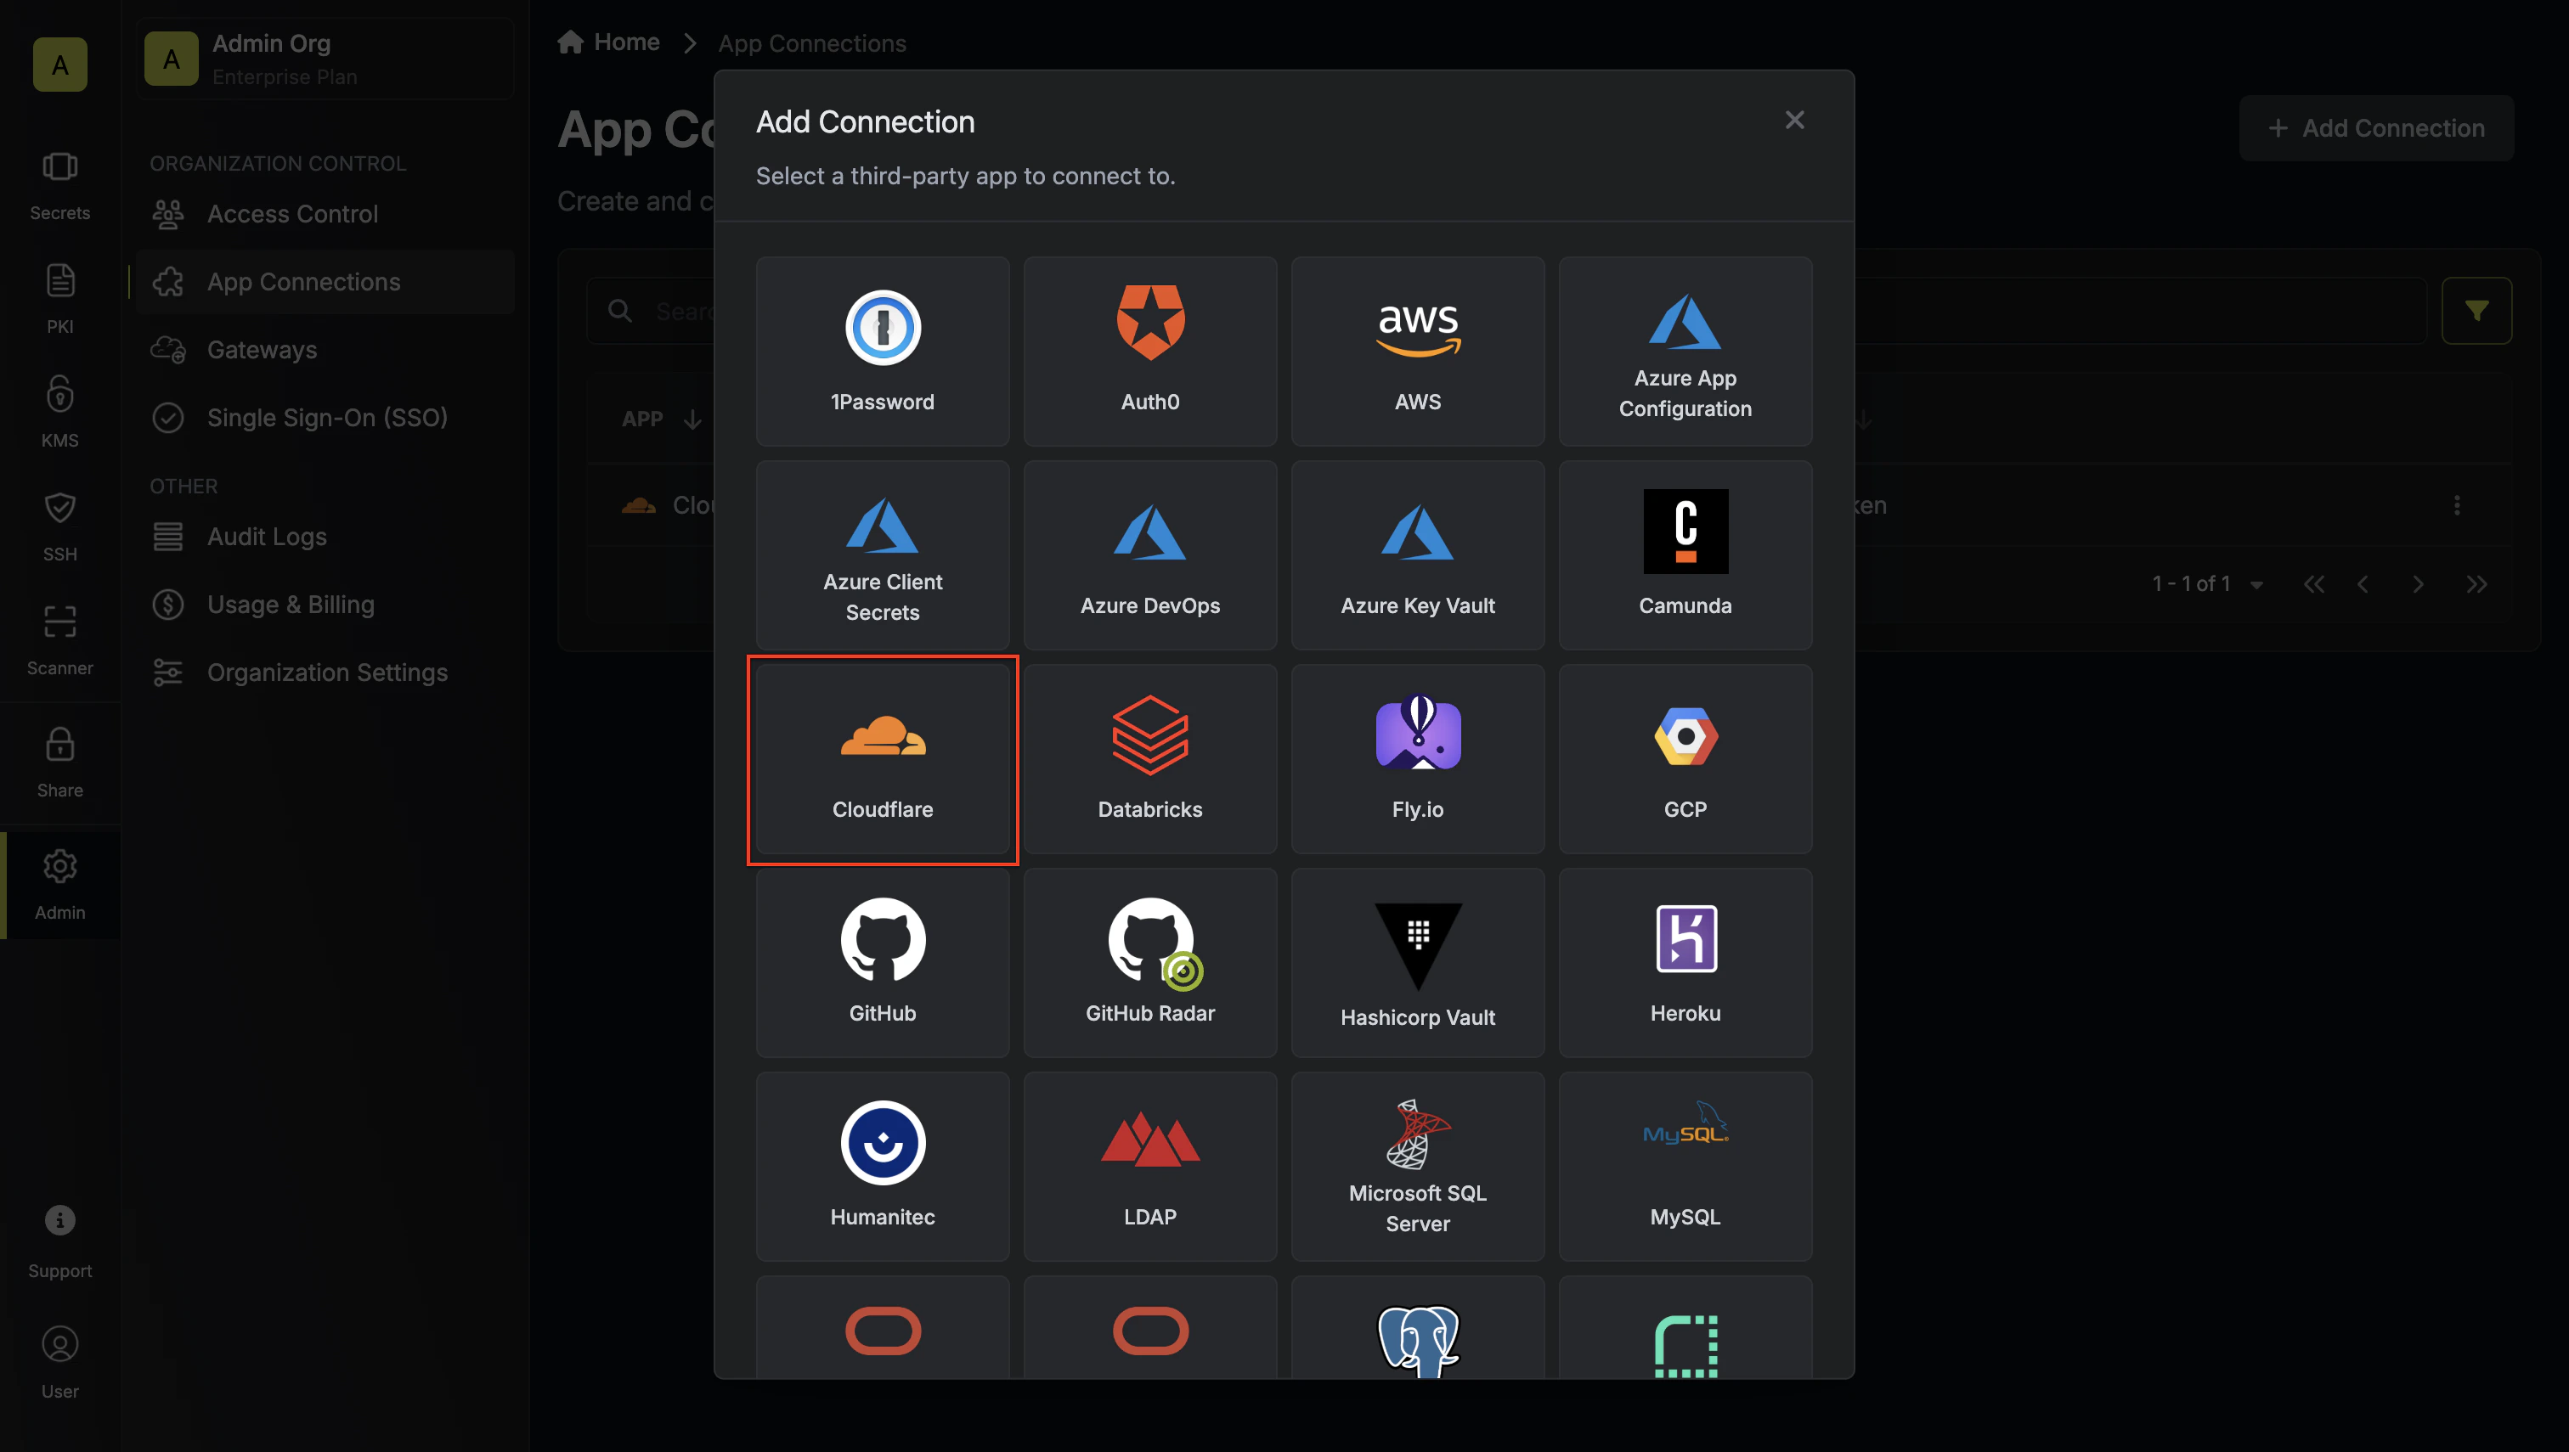2569x1452 pixels.
Task: Go to the next page
Action: click(x=2417, y=584)
